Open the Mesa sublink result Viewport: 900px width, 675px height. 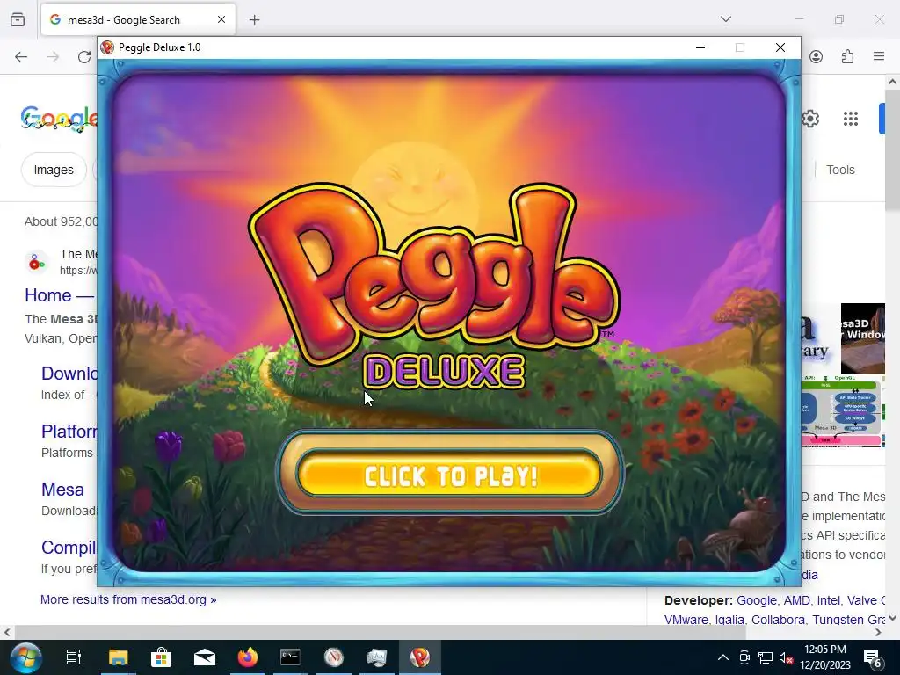pos(62,490)
